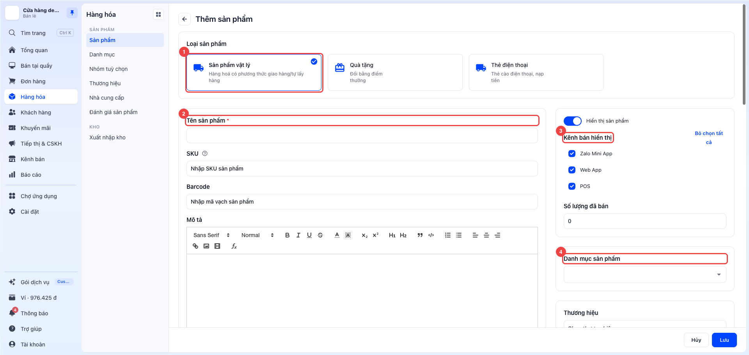Click the Lưu save button
Screen dimensions: 749x355
coord(724,340)
